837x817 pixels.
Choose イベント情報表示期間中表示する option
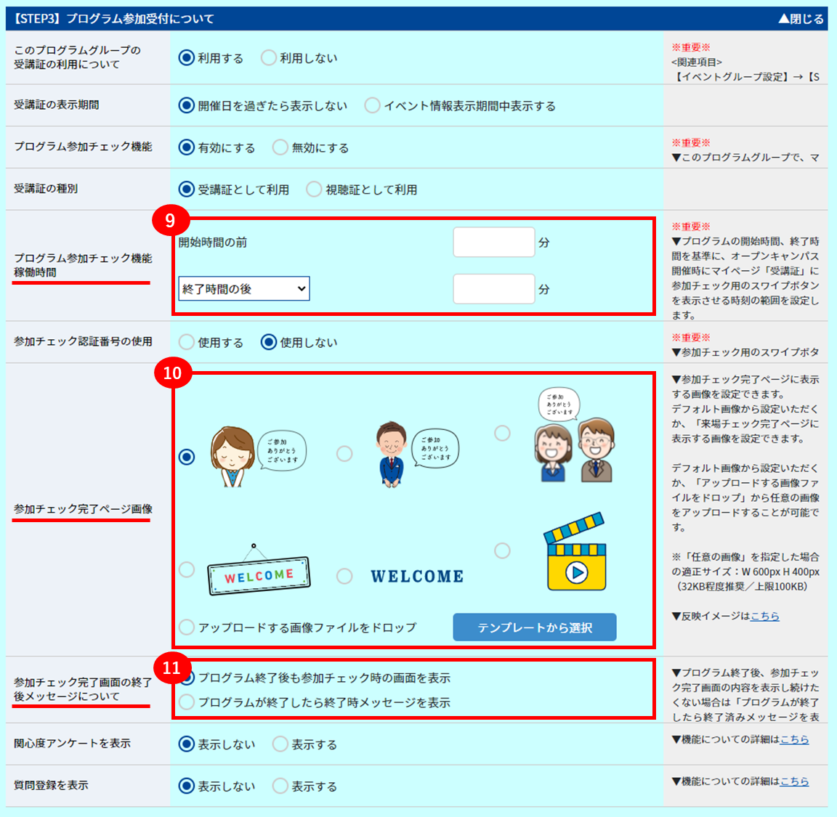click(372, 105)
